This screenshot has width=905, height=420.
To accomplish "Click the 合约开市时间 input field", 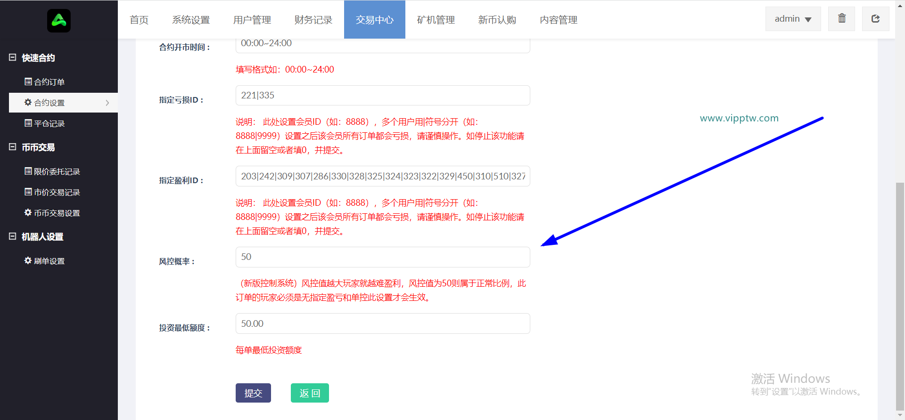I will [x=383, y=45].
